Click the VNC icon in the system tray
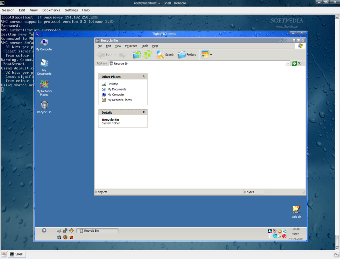The width and height of the screenshot is (340, 259). tap(270, 231)
